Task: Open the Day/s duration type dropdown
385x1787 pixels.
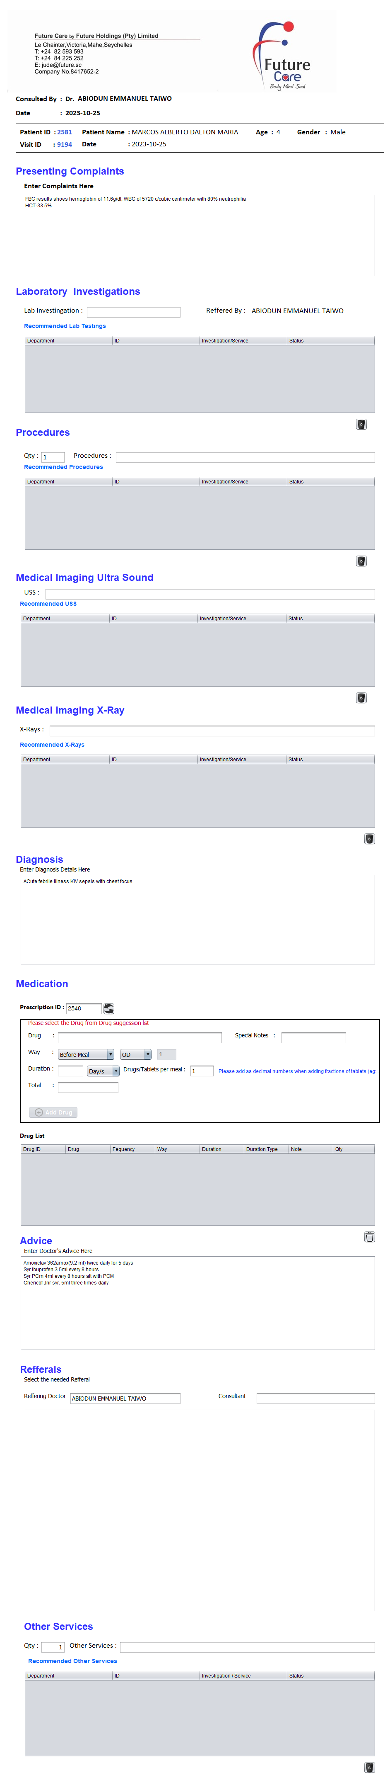Action: tap(103, 1071)
